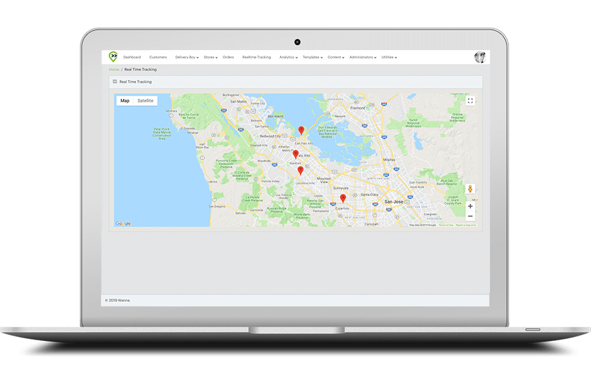
Task: Click Report a map error link
Action: coord(466,224)
